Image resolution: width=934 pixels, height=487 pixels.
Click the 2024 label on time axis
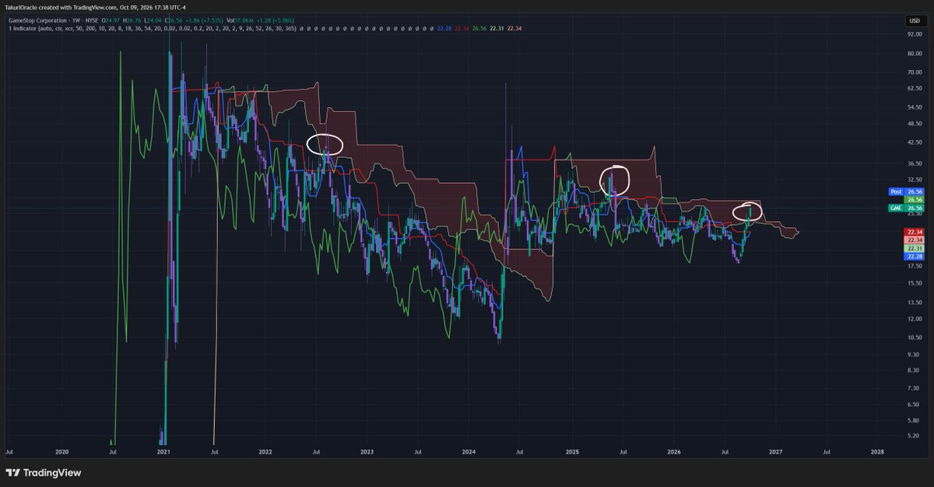tap(469, 450)
